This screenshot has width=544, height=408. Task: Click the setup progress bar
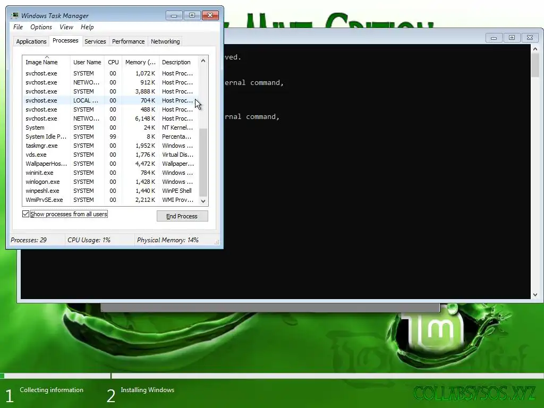pyautogui.click(x=272, y=376)
